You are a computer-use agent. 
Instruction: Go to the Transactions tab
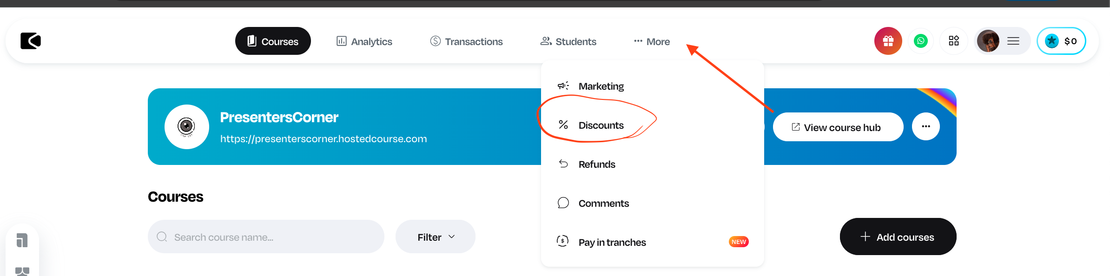click(x=466, y=41)
